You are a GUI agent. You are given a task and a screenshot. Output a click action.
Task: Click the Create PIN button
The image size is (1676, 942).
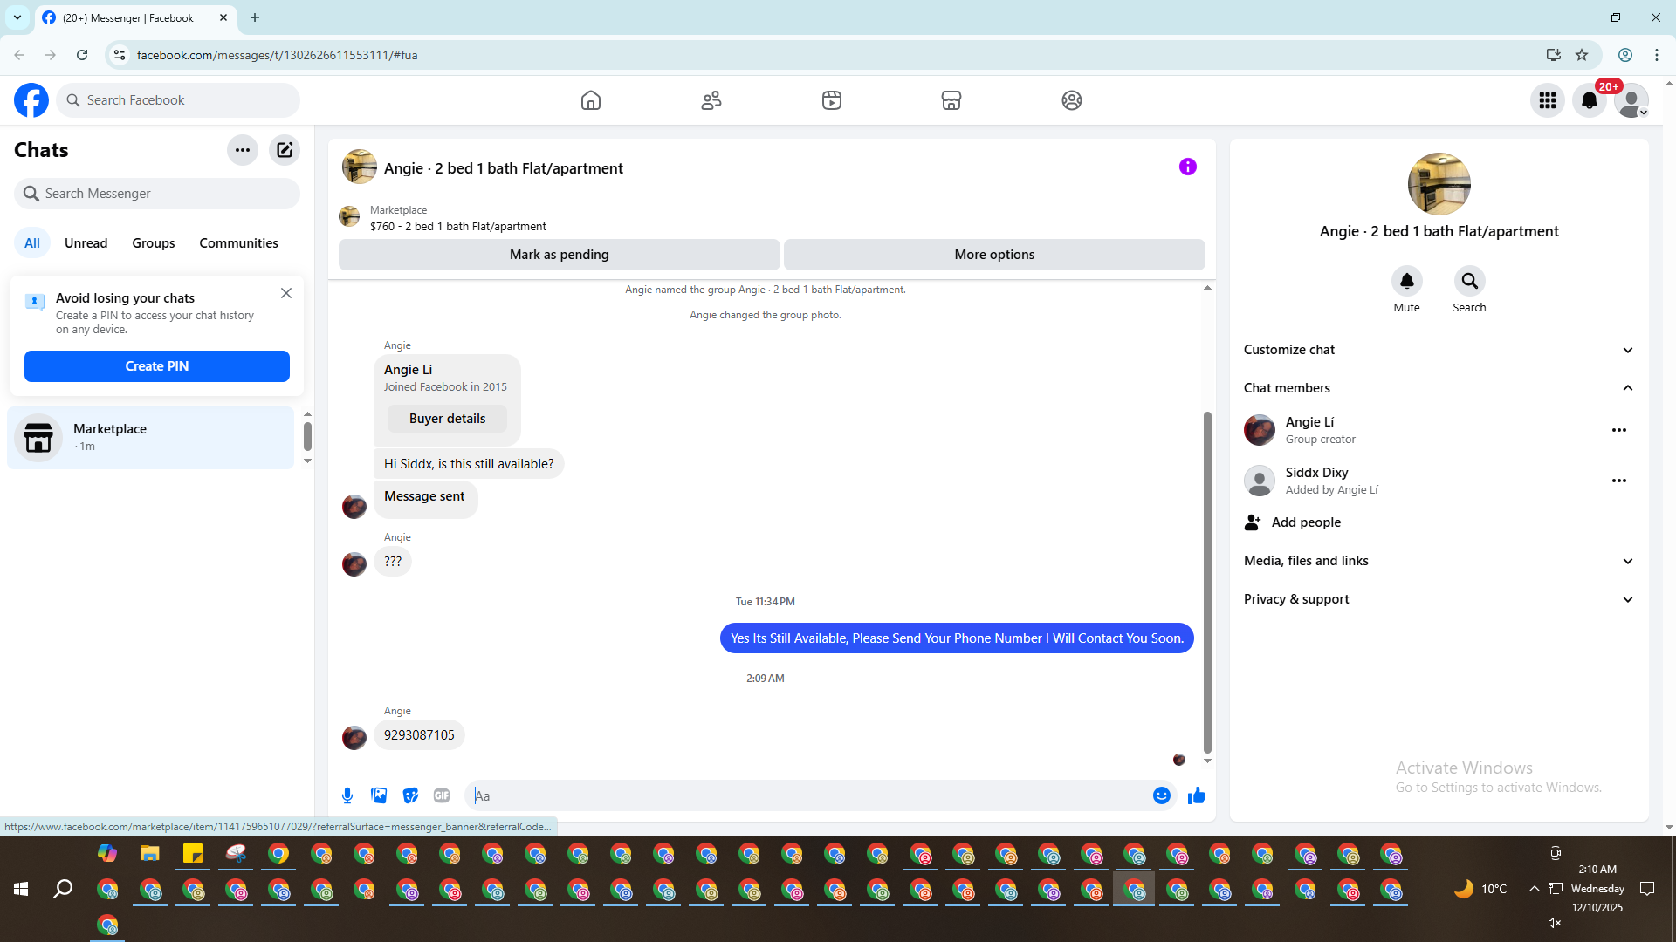pyautogui.click(x=157, y=366)
